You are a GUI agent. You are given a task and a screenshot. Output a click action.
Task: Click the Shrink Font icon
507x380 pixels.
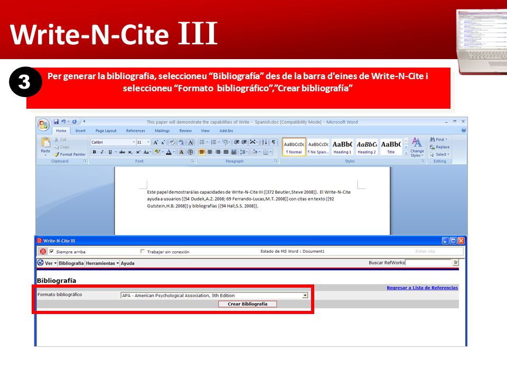click(163, 142)
